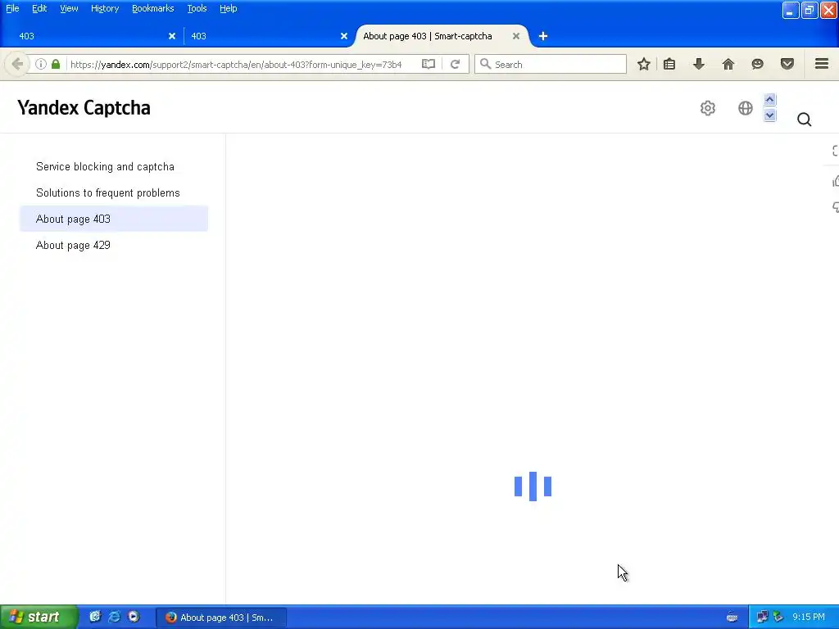Image resolution: width=839 pixels, height=629 pixels.
Task: Open Service blocking and captcha link
Action: (105, 166)
